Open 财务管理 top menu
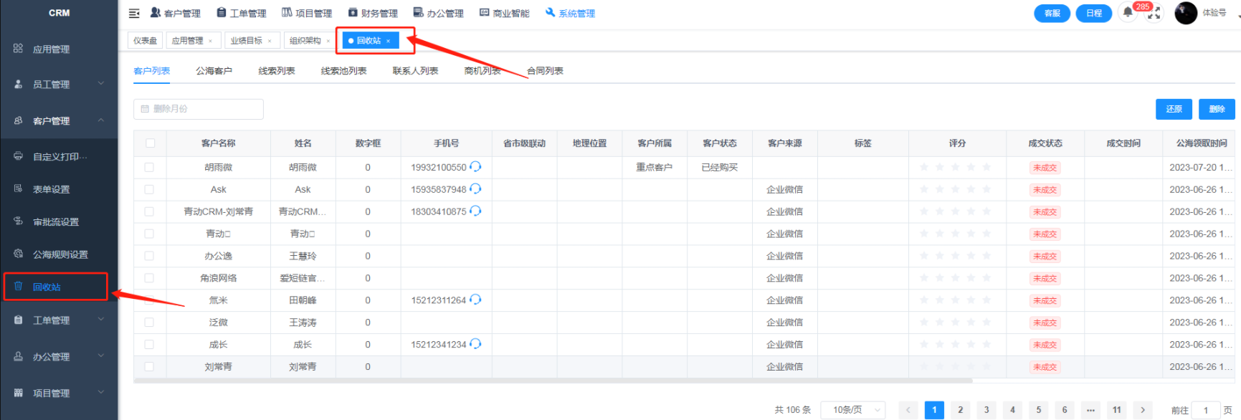Viewport: 1241px width, 420px height. [373, 13]
